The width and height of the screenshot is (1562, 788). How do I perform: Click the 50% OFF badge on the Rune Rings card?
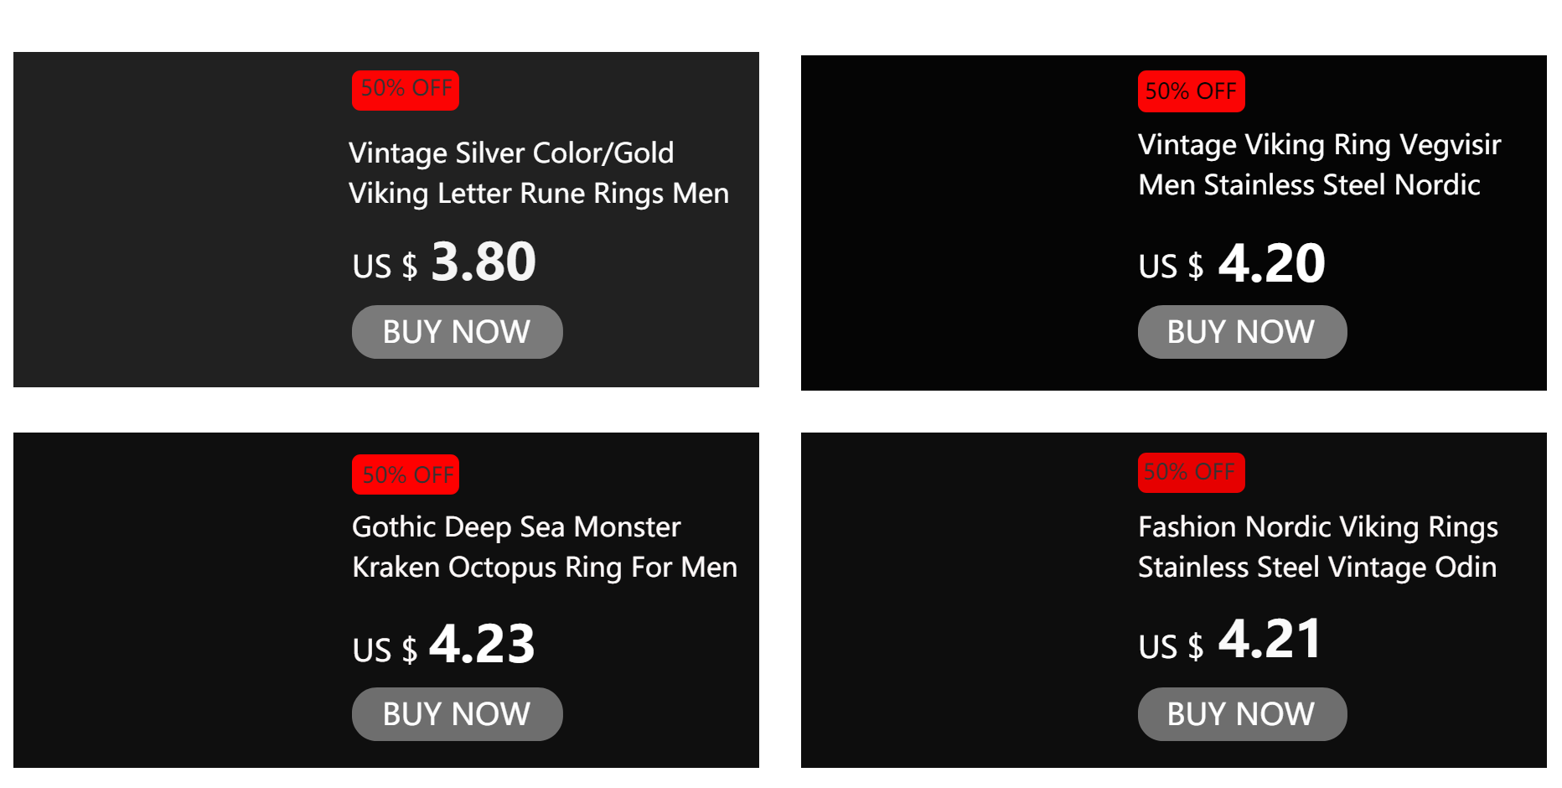pos(406,90)
